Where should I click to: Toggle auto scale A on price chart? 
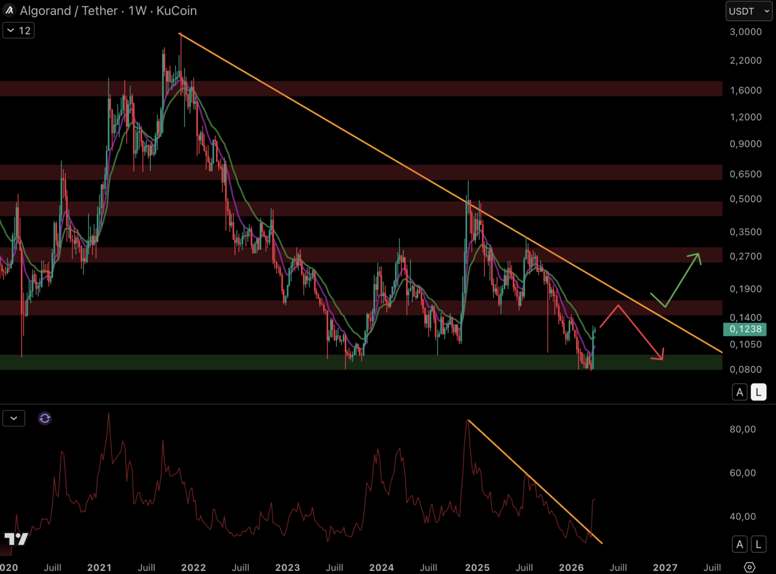point(739,392)
